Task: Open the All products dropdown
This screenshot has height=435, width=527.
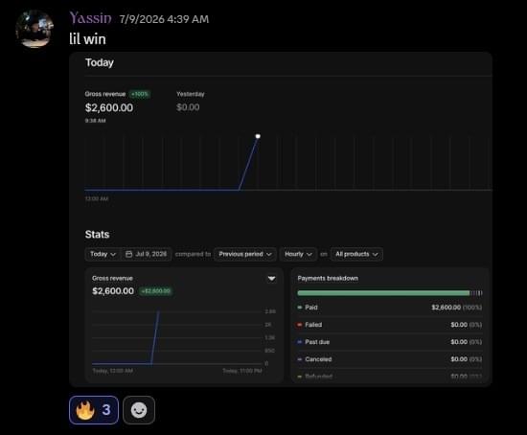Action: pyautogui.click(x=356, y=254)
